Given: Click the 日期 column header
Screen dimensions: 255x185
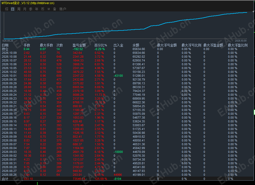Looking at the screenshot, I should click(5, 45).
